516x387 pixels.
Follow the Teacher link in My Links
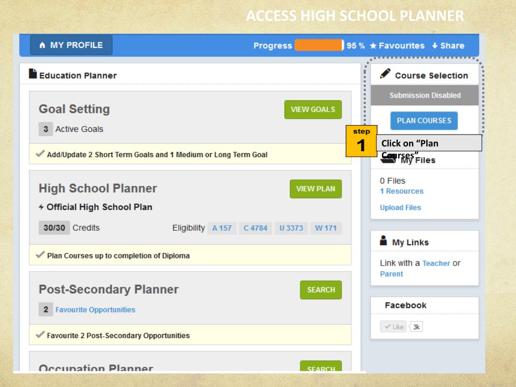(436, 263)
